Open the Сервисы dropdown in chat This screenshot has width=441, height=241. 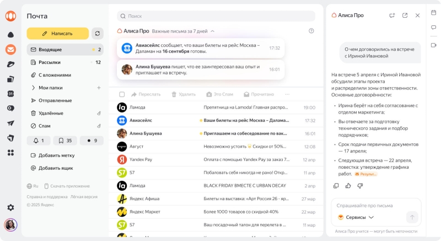point(356,217)
